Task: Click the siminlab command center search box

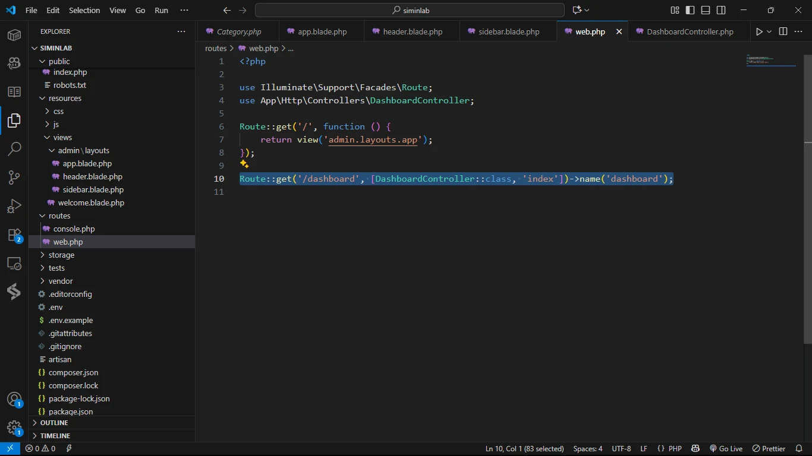Action: 410,10
